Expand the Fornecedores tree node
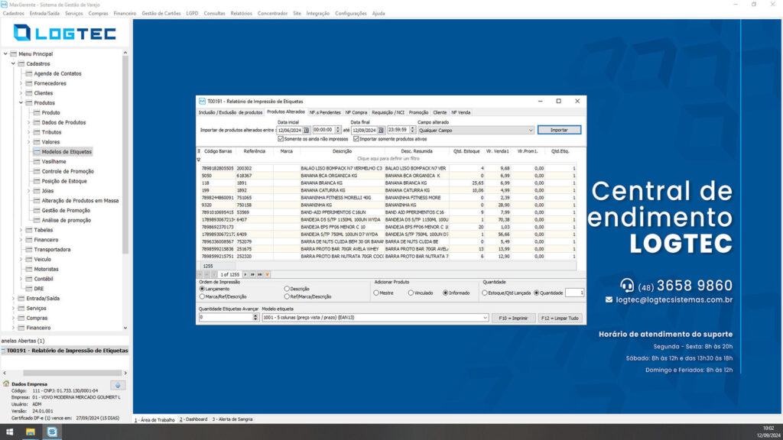Image resolution: width=783 pixels, height=440 pixels. pos(21,83)
